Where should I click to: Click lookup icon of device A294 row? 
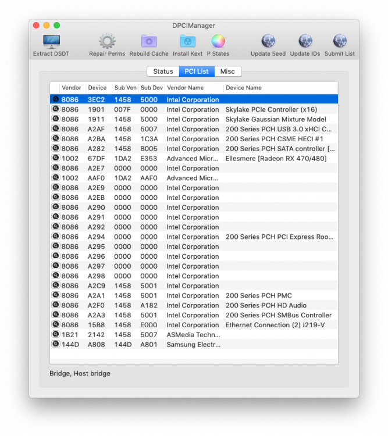56,236
